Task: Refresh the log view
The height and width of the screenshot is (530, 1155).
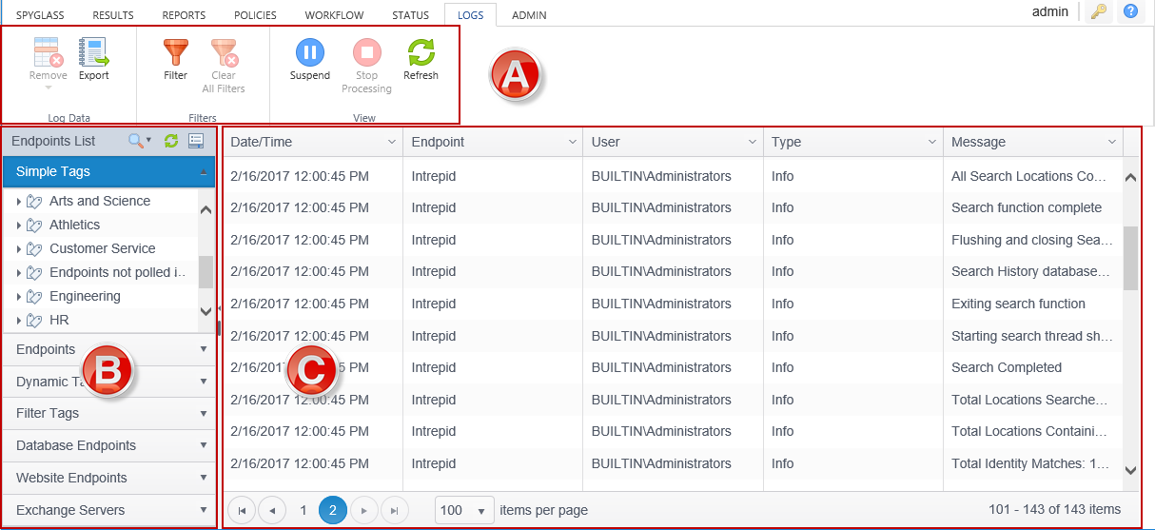Action: coord(421,53)
